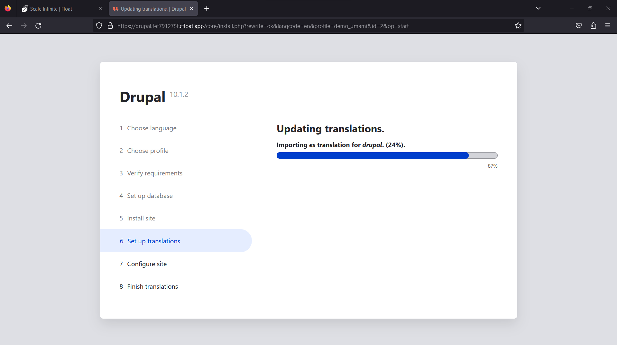This screenshot has width=617, height=345.
Task: Click step 4 Set up database
Action: pos(146,196)
